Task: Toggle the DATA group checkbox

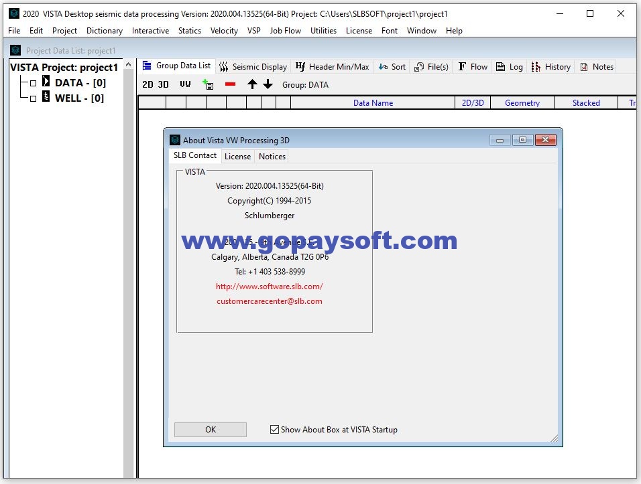Action: pyautogui.click(x=33, y=83)
